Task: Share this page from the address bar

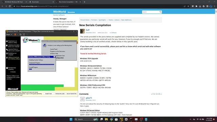Action: 184,6
